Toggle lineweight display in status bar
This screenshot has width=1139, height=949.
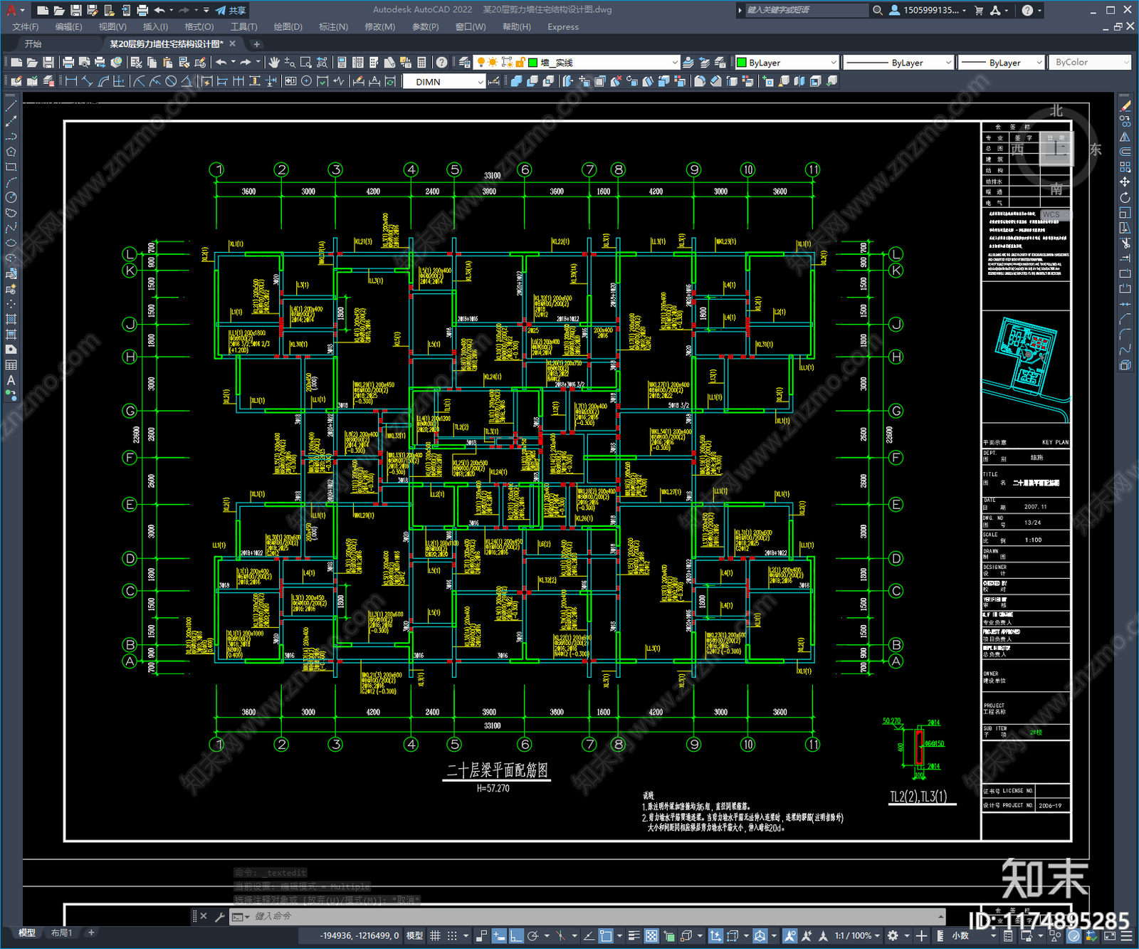[634, 935]
